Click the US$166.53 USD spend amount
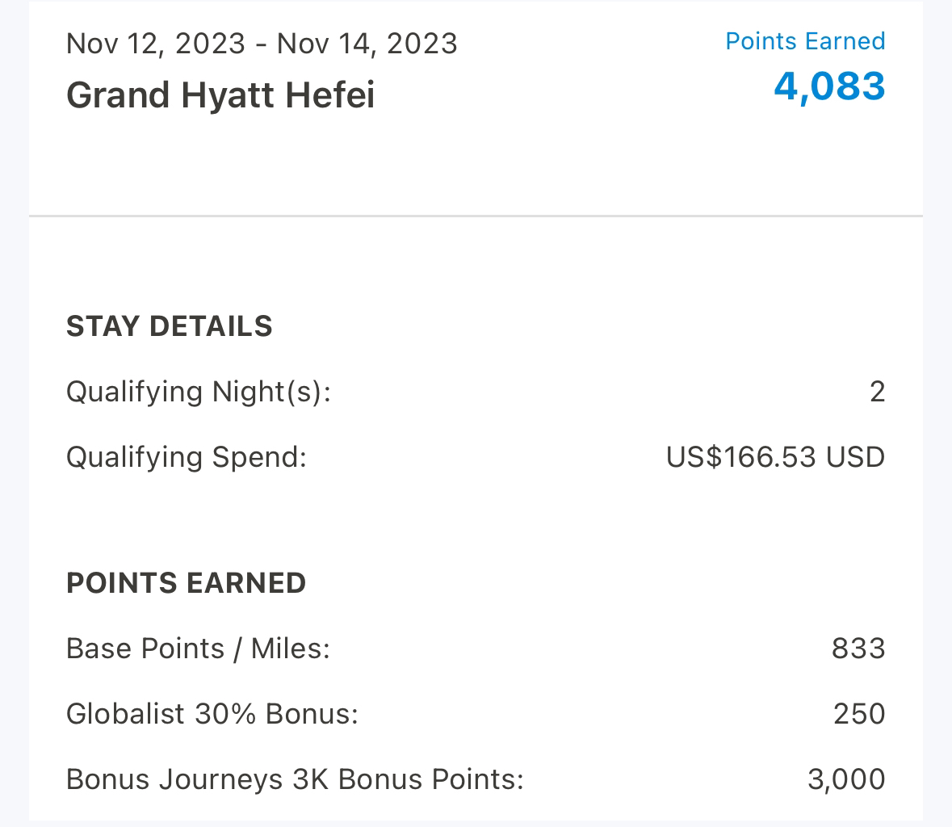The height and width of the screenshot is (827, 952). click(775, 457)
